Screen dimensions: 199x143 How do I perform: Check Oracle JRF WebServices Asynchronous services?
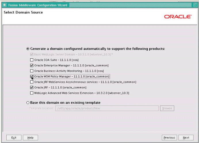pyautogui.click(x=32, y=82)
